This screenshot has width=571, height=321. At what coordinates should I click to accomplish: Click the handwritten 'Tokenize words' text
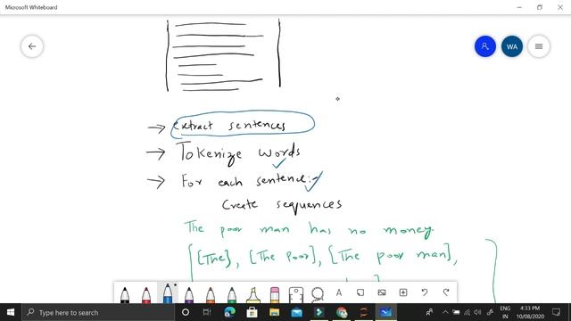coord(240,153)
